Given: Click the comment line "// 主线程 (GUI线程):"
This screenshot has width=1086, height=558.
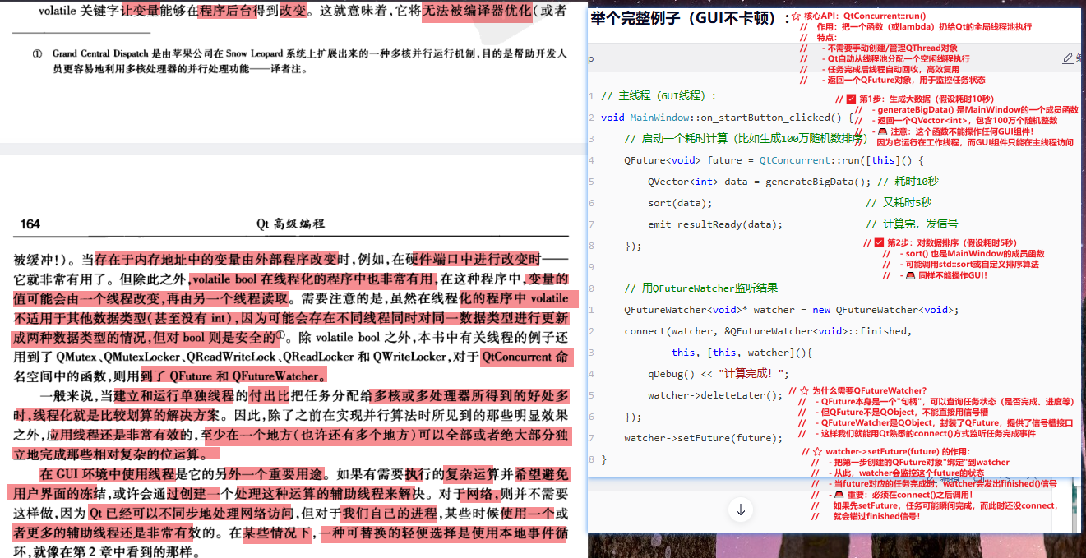Looking at the screenshot, I should coord(659,96).
